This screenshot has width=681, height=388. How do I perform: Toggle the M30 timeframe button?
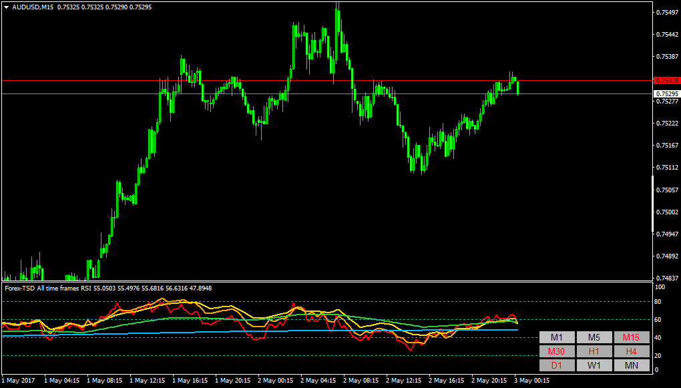(x=557, y=351)
